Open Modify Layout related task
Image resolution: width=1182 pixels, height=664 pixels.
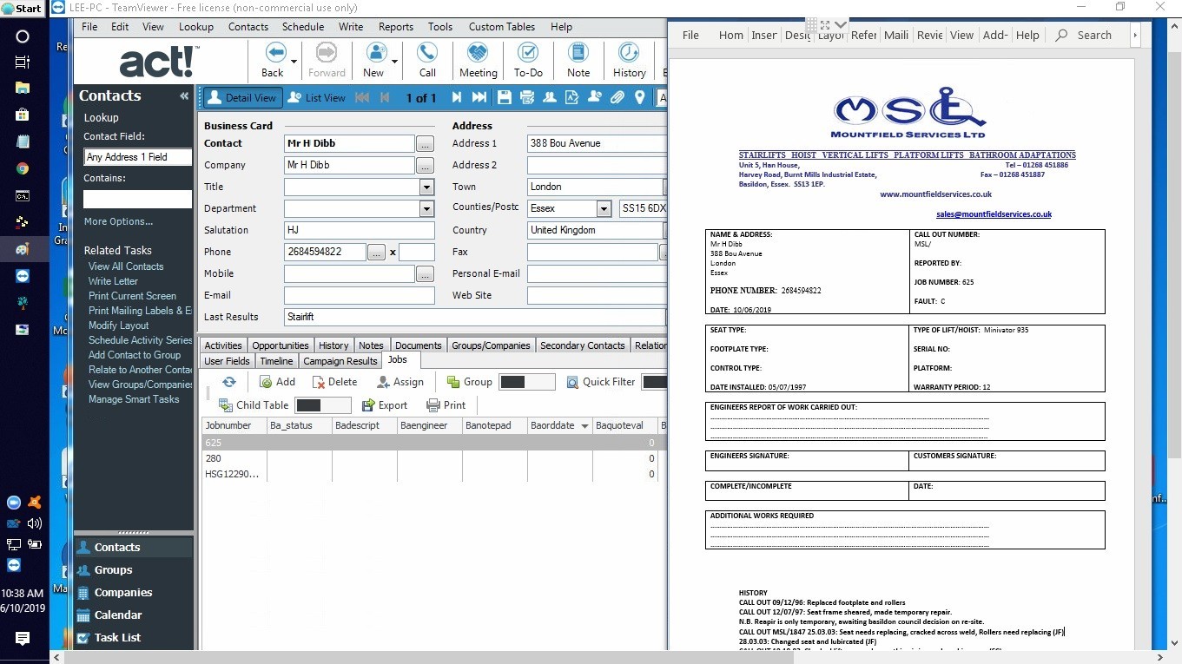tap(119, 325)
